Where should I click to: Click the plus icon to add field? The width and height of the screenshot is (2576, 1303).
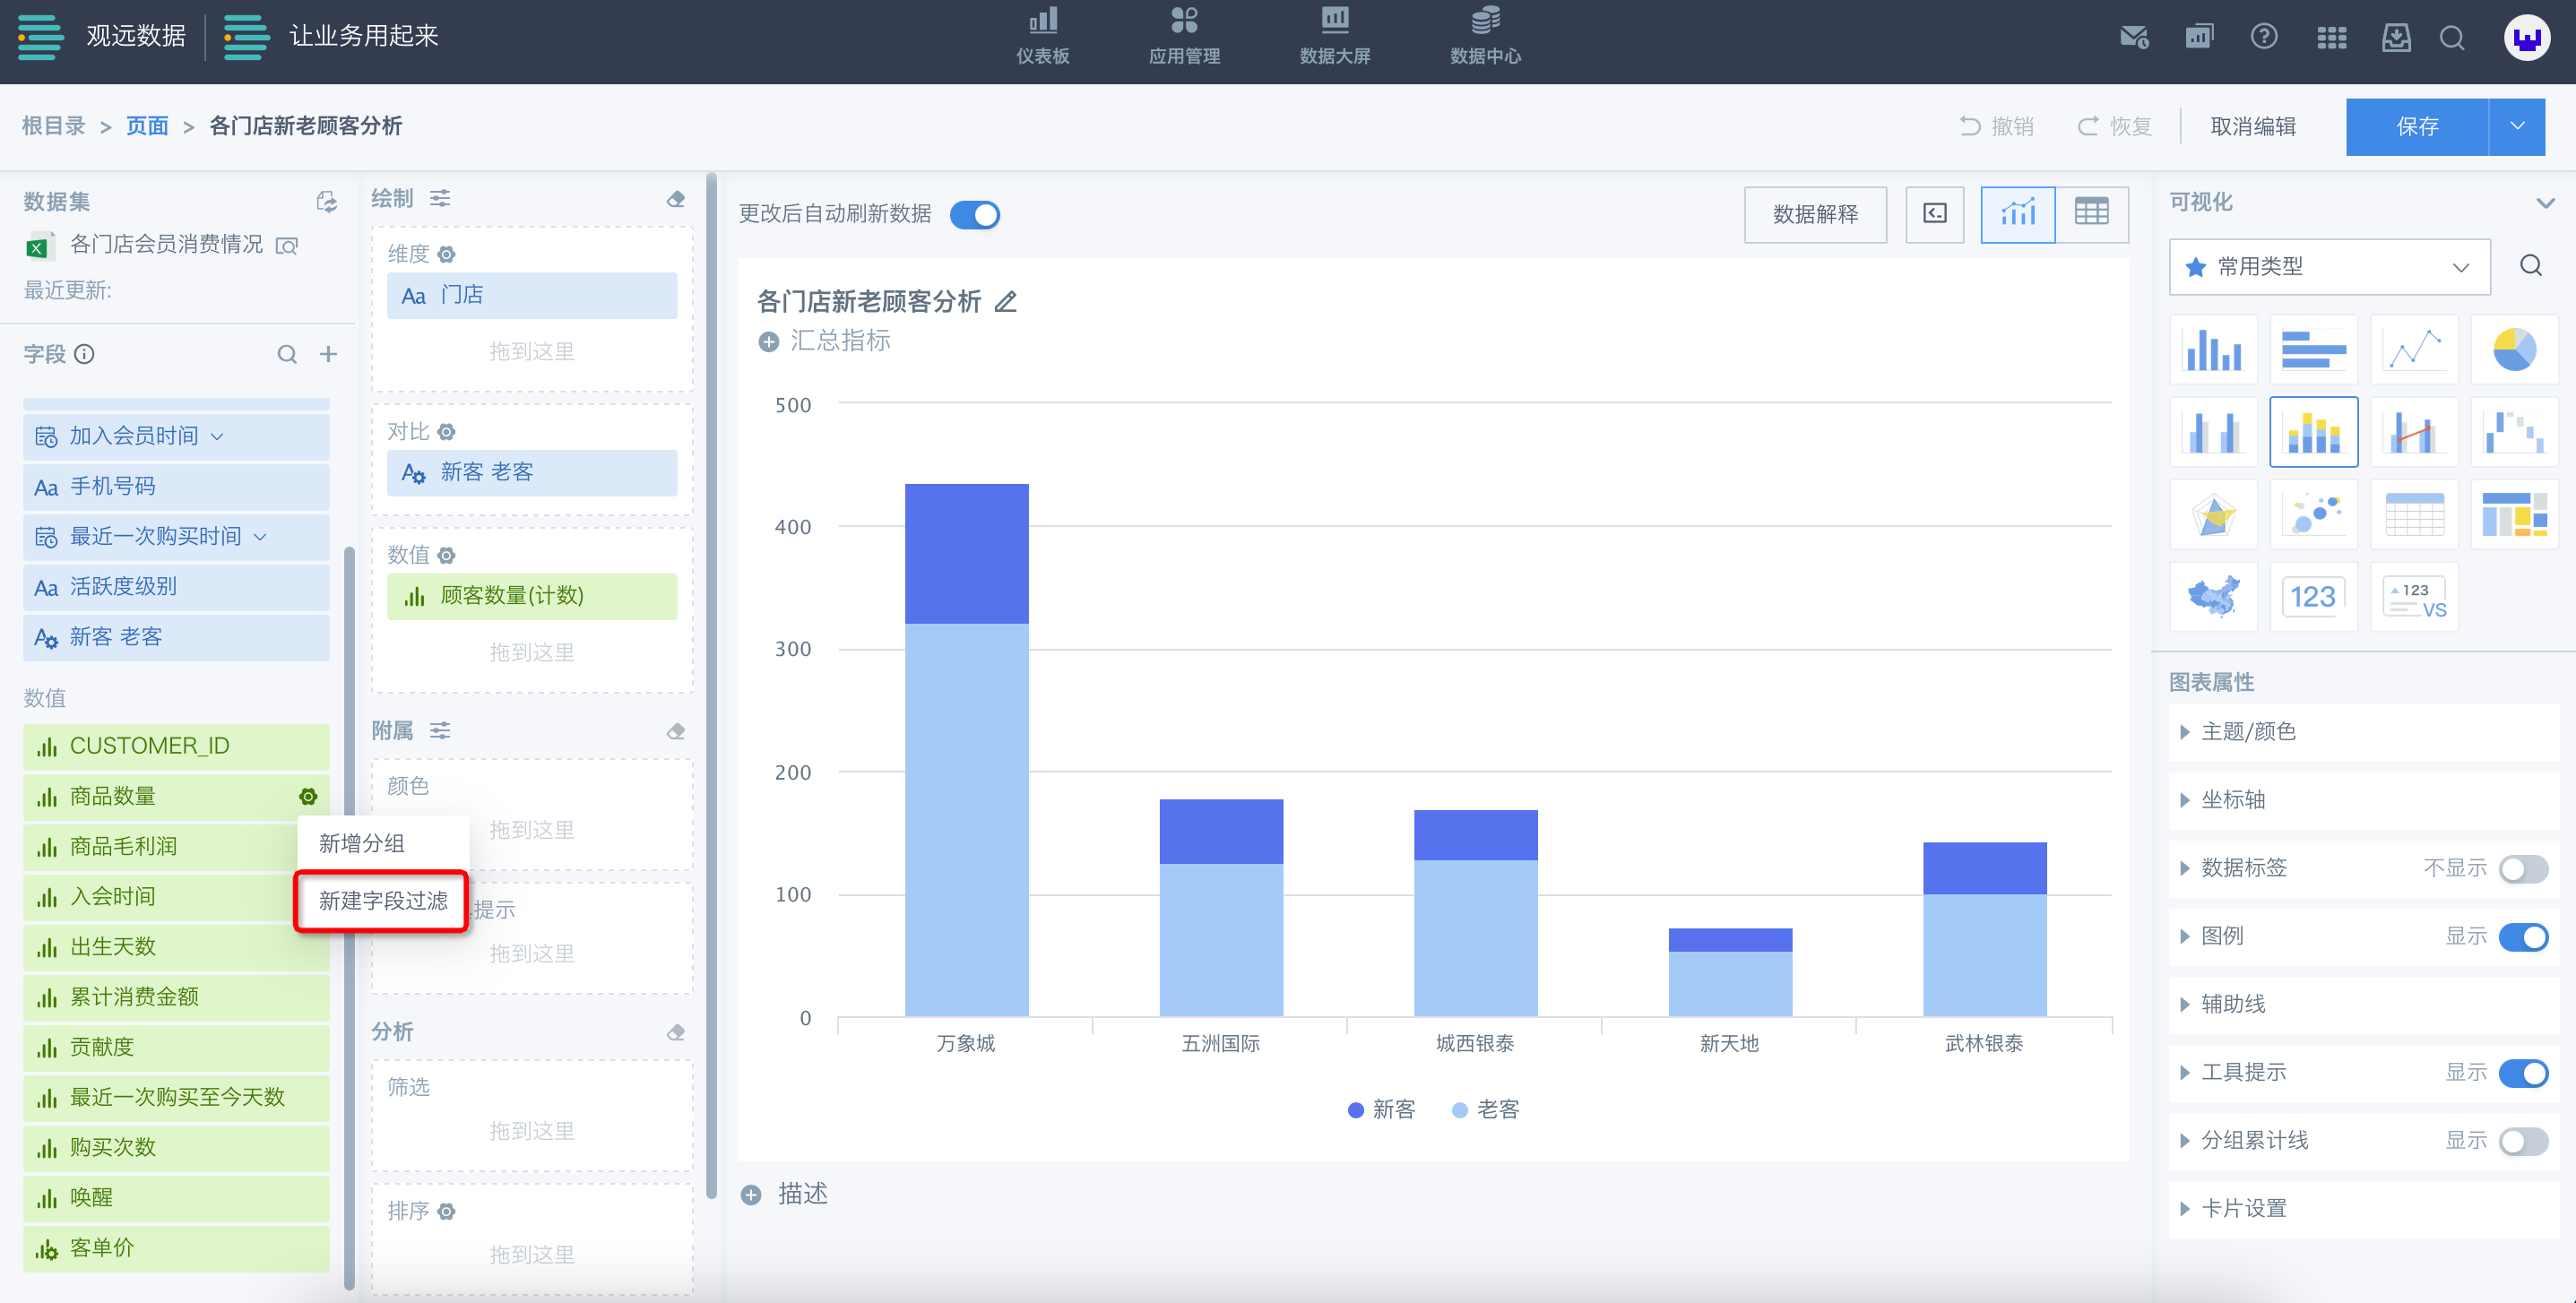click(328, 354)
